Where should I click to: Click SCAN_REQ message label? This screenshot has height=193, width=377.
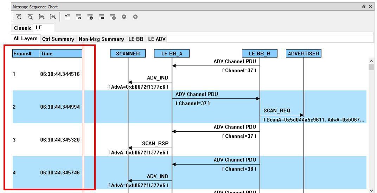tap(277, 111)
